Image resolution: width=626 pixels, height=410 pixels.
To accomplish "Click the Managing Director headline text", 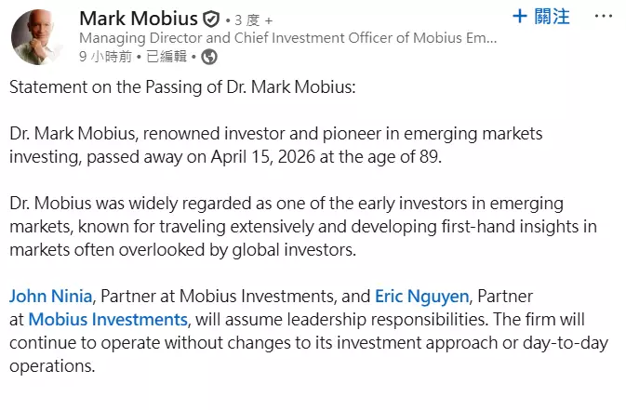I will (288, 38).
